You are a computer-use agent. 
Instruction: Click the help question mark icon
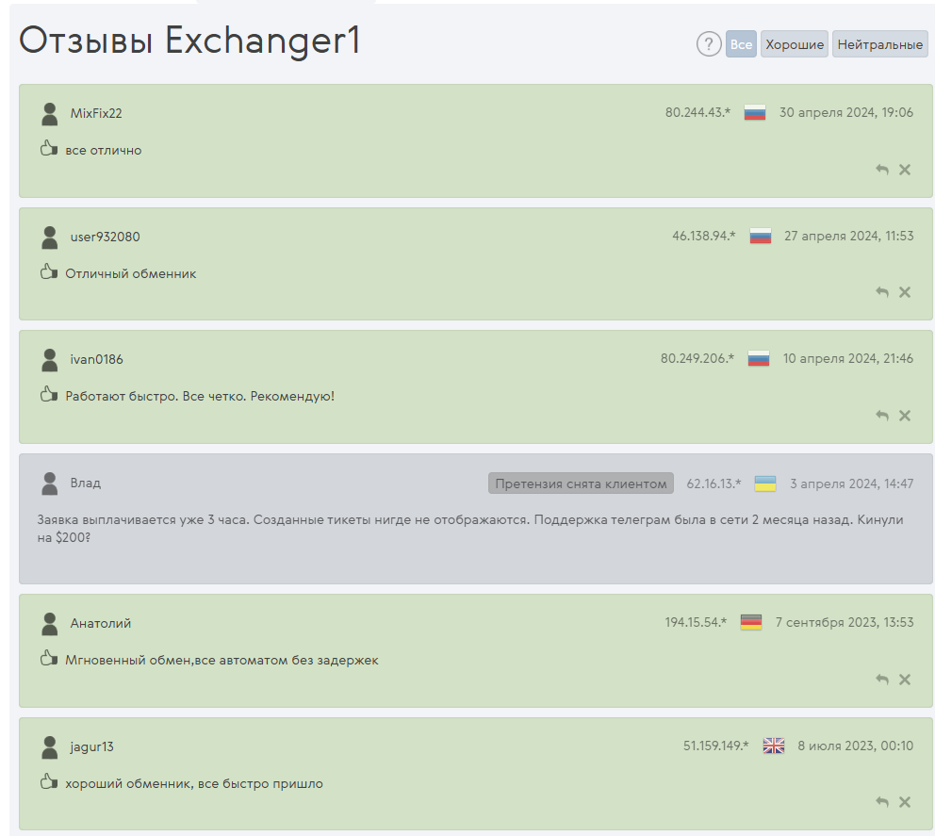coord(709,44)
